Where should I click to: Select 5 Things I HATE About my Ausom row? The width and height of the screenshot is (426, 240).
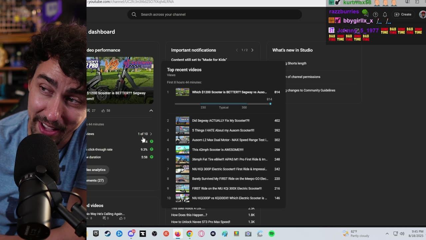click(224, 130)
